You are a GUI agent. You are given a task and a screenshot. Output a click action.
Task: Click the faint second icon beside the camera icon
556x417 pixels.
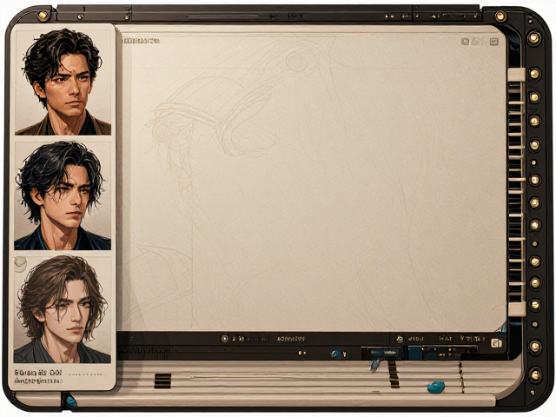point(476,42)
